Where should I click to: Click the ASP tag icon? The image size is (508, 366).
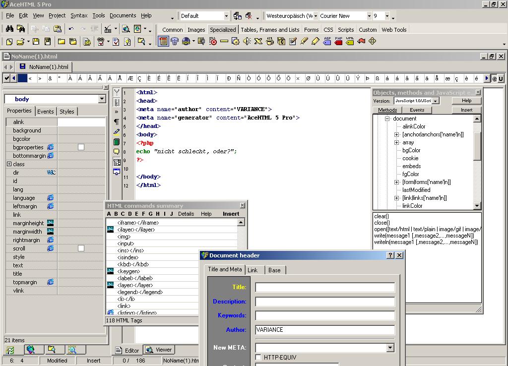pyautogui.click(x=327, y=42)
